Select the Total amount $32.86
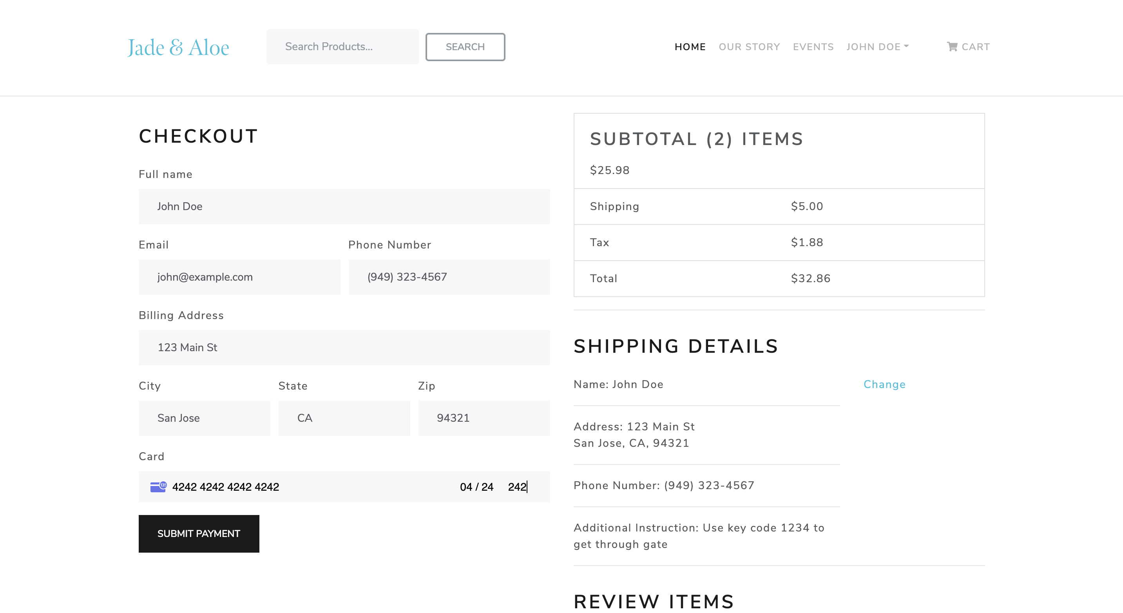 (810, 278)
